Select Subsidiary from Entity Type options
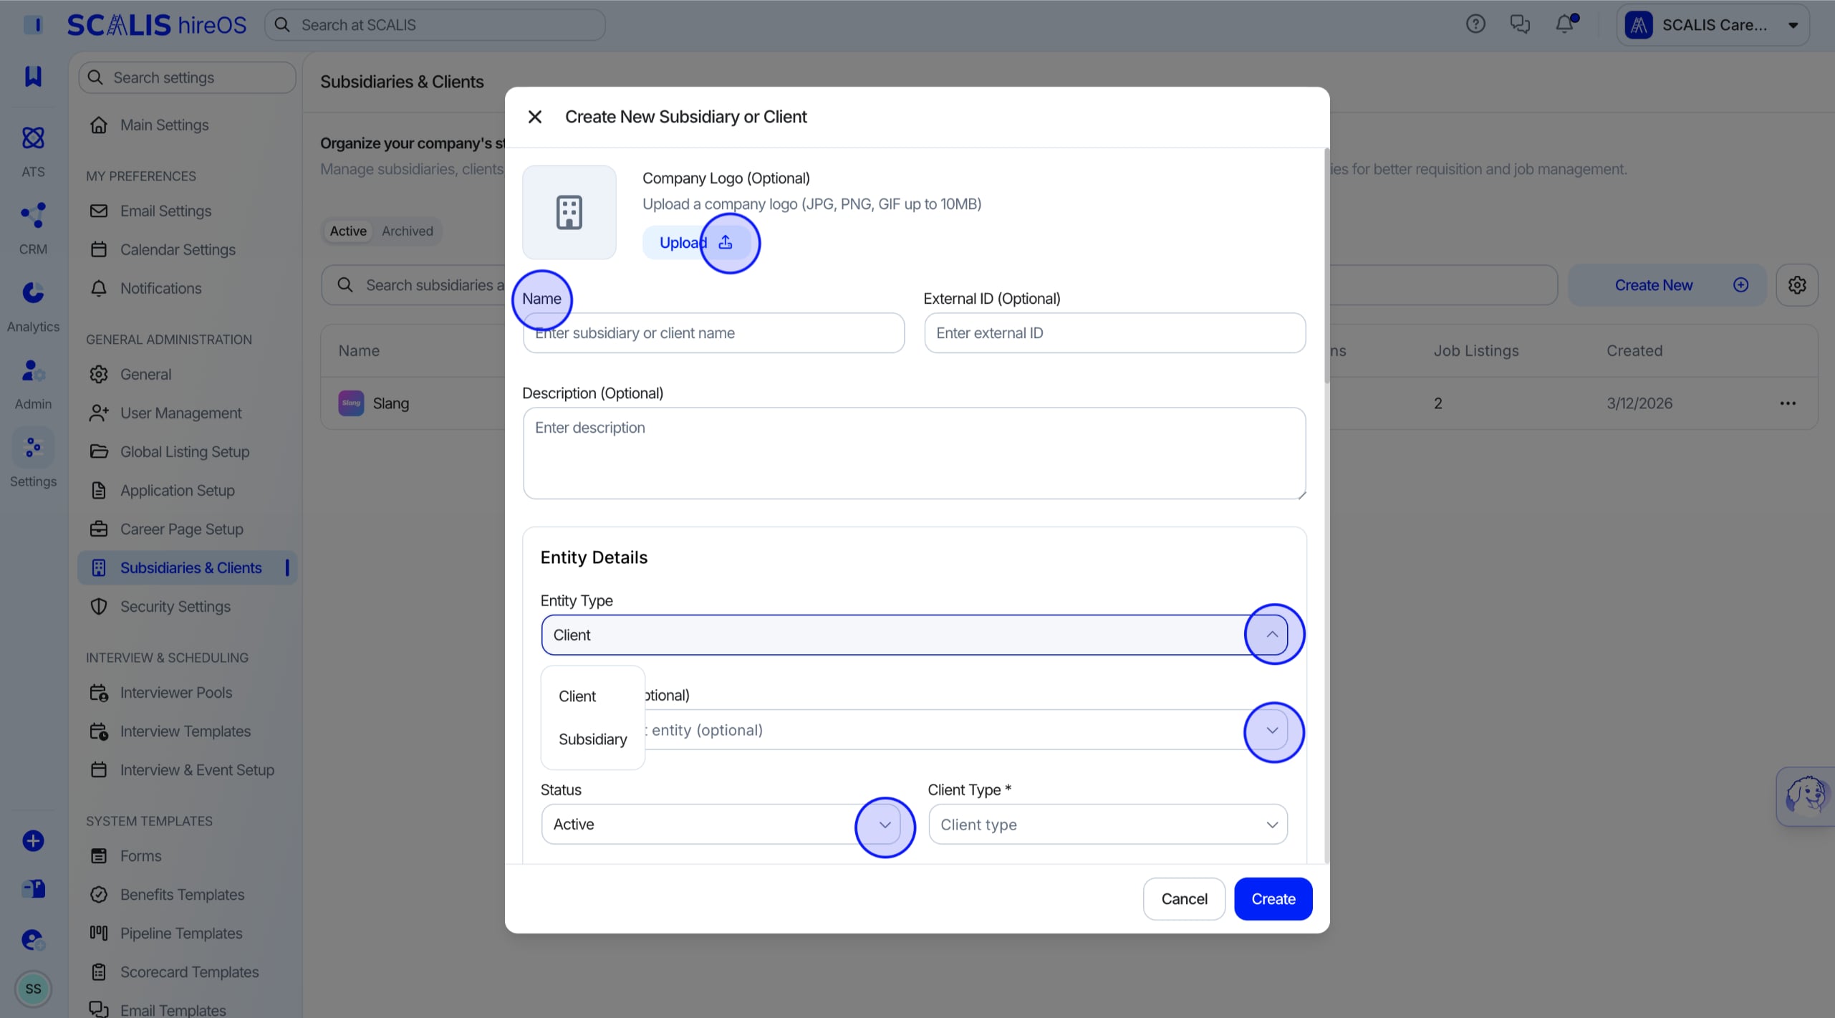Screen dimensions: 1835x1018 click(x=592, y=739)
